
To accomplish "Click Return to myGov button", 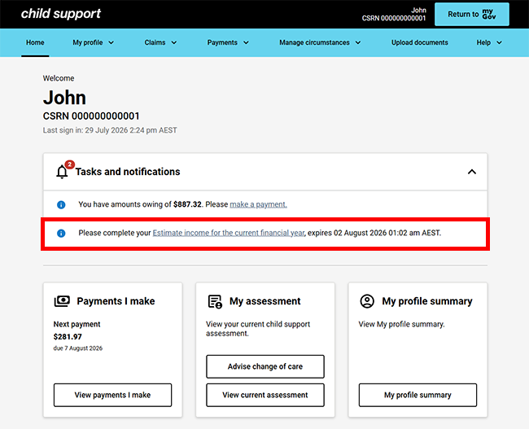I will (472, 14).
